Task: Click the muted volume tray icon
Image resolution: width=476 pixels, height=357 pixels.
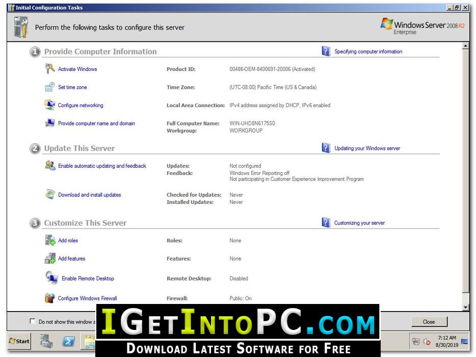Action: pyautogui.click(x=427, y=342)
